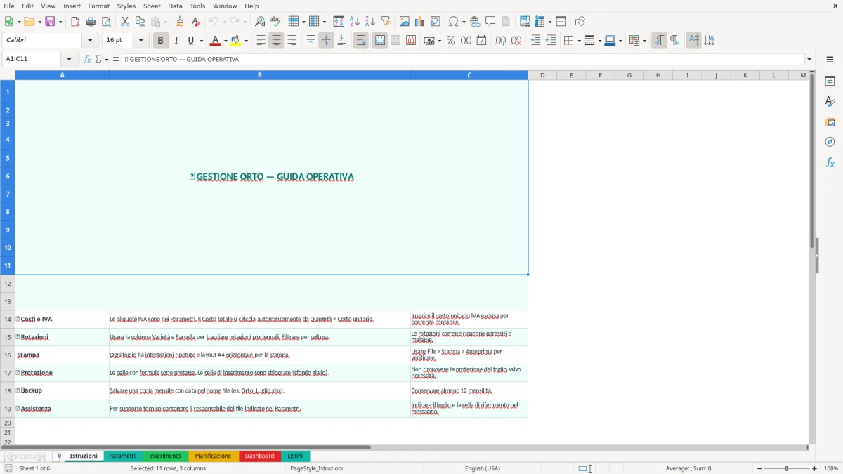Toggle bold formatting
This screenshot has height=474, width=843.
tap(160, 41)
